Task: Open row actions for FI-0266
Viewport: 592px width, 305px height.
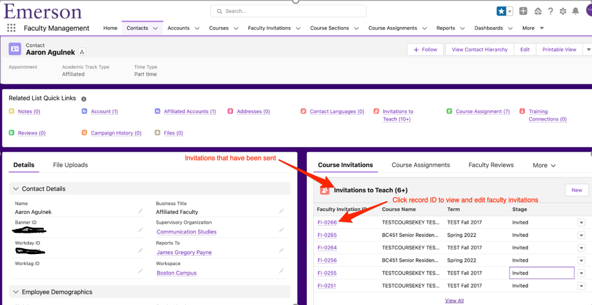Action: [x=581, y=222]
